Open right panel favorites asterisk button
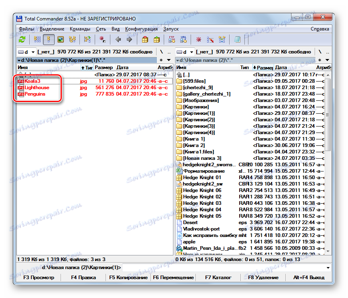Screen dimensions: 348x298 (320, 60)
